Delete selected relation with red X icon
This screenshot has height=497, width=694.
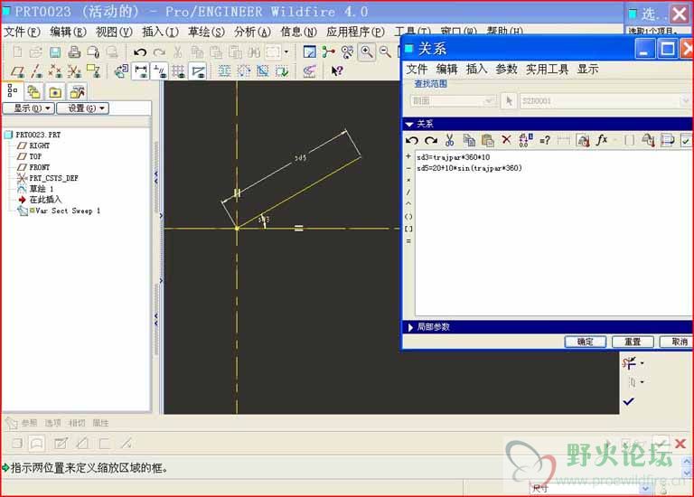pos(506,140)
